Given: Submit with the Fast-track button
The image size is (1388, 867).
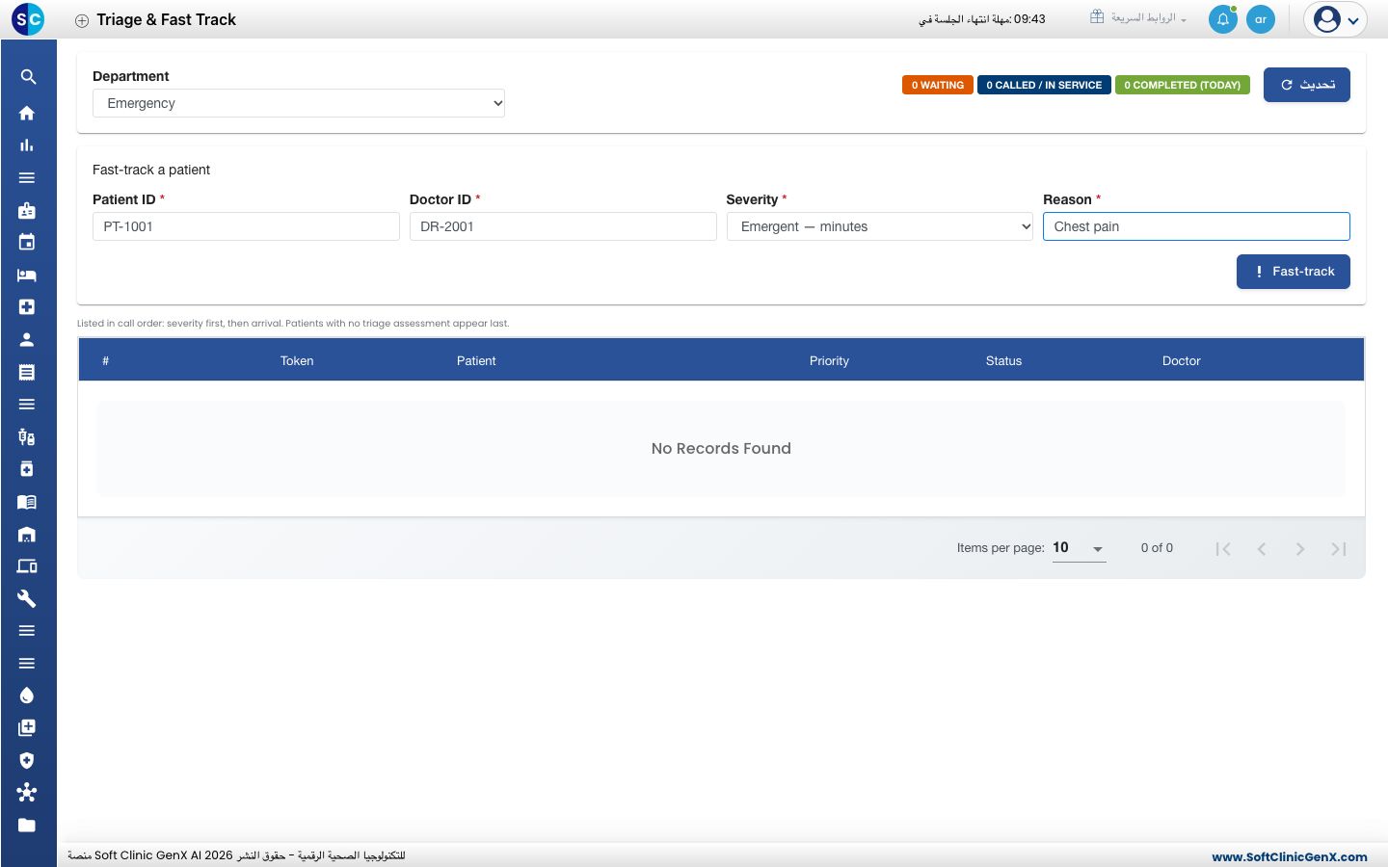Looking at the screenshot, I should [x=1294, y=272].
